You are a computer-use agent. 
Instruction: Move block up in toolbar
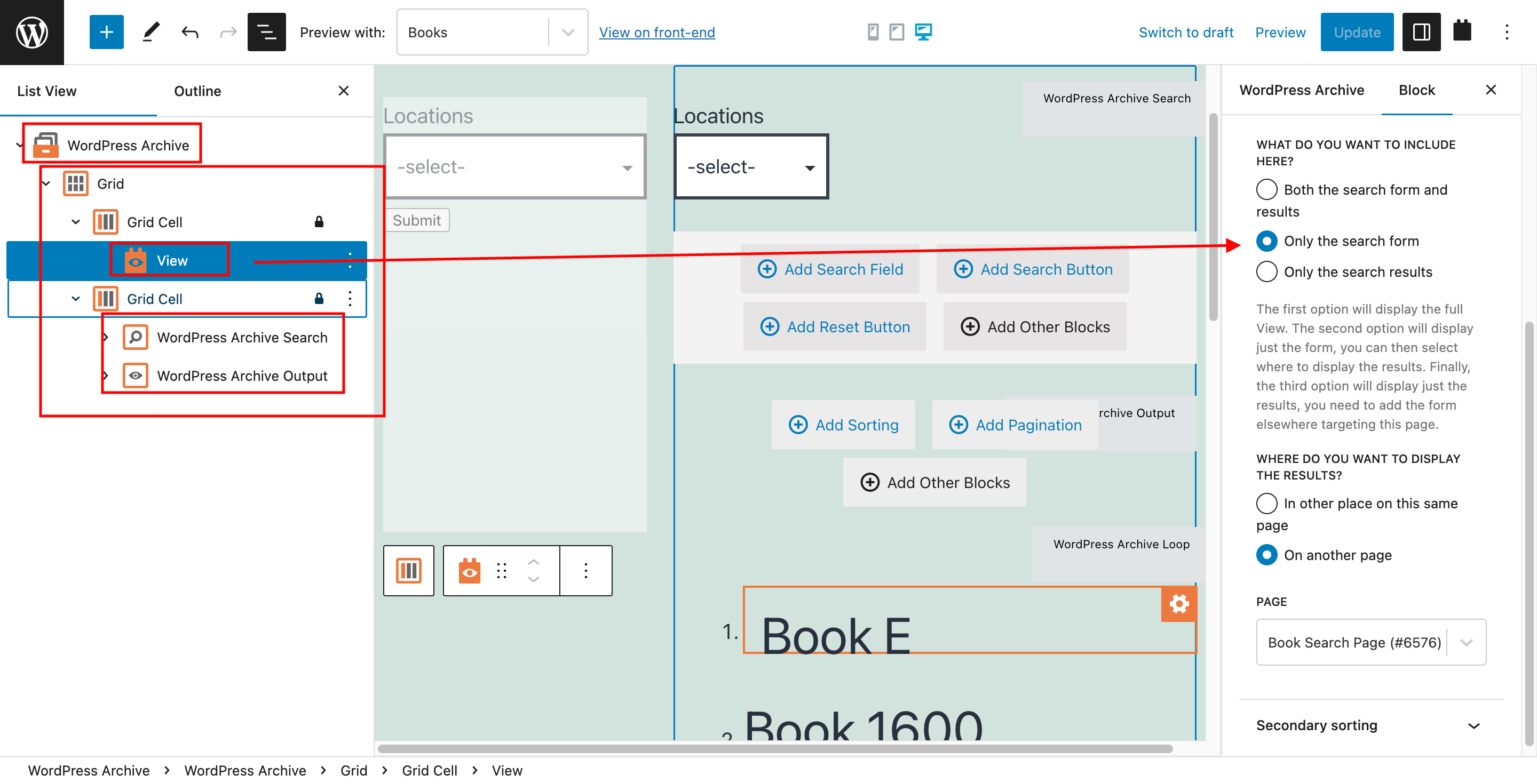(534, 562)
